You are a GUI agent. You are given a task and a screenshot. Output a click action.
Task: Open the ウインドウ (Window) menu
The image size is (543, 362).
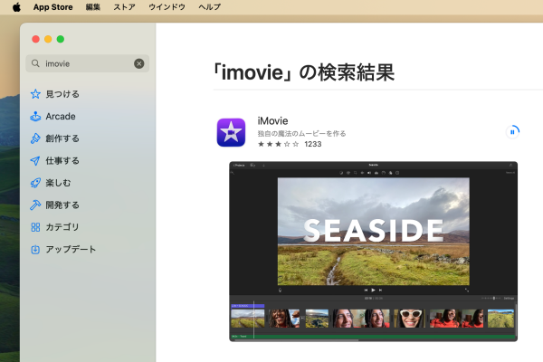[167, 6]
